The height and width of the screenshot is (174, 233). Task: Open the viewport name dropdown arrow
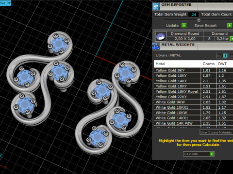9,3
